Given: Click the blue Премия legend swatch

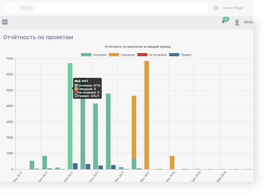Looking at the screenshot, I should tap(174, 55).
